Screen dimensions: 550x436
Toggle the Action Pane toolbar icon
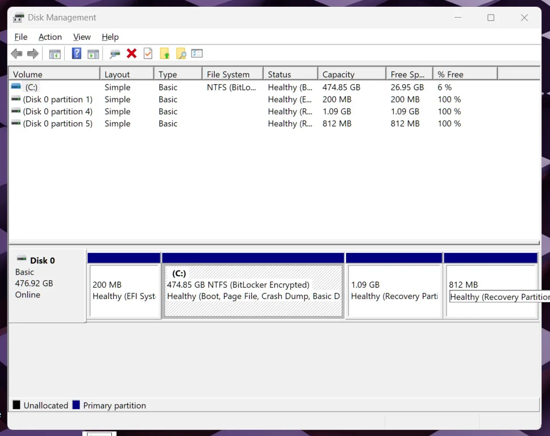[x=93, y=54]
